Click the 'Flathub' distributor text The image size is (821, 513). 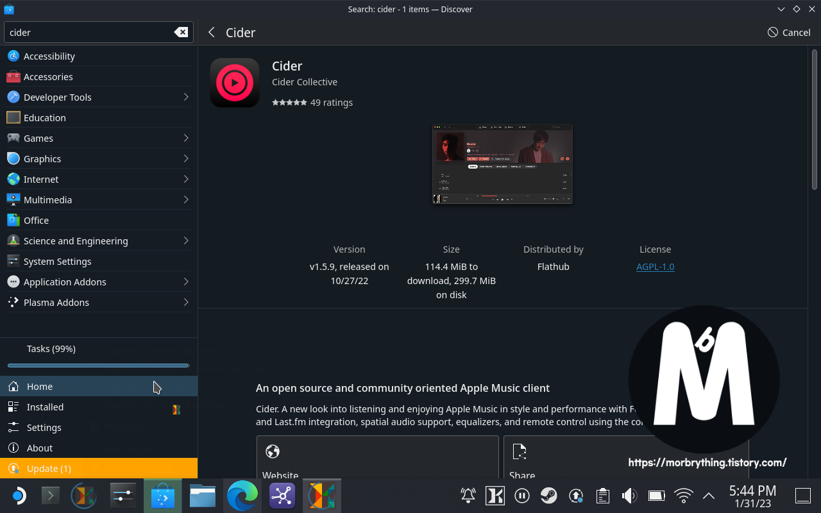553,267
